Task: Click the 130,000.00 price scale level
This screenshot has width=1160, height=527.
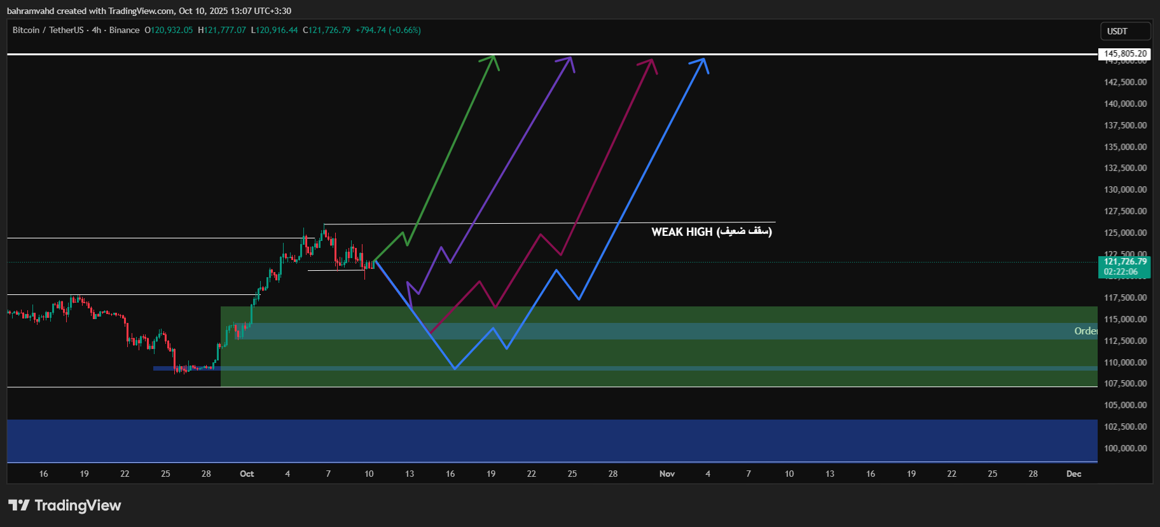Action: 1124,189
